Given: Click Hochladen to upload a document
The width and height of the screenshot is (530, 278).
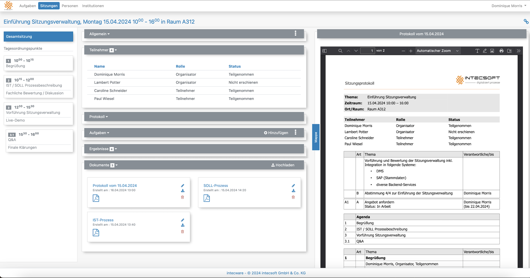Looking at the screenshot, I should coord(283,165).
